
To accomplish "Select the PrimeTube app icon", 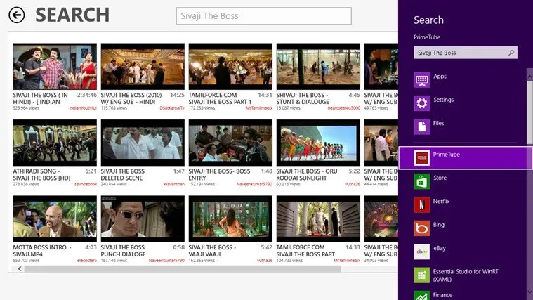I will 422,158.
